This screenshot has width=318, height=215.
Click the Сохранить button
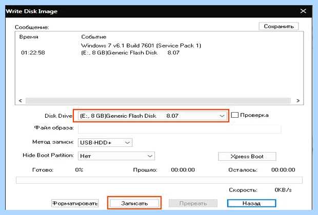tap(279, 26)
